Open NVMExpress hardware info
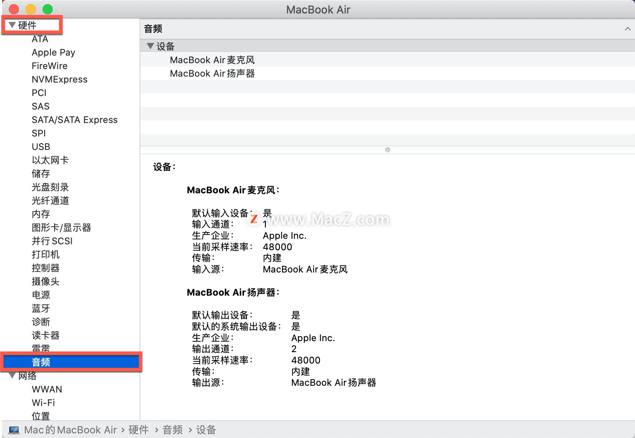The height and width of the screenshot is (438, 635). point(59,79)
